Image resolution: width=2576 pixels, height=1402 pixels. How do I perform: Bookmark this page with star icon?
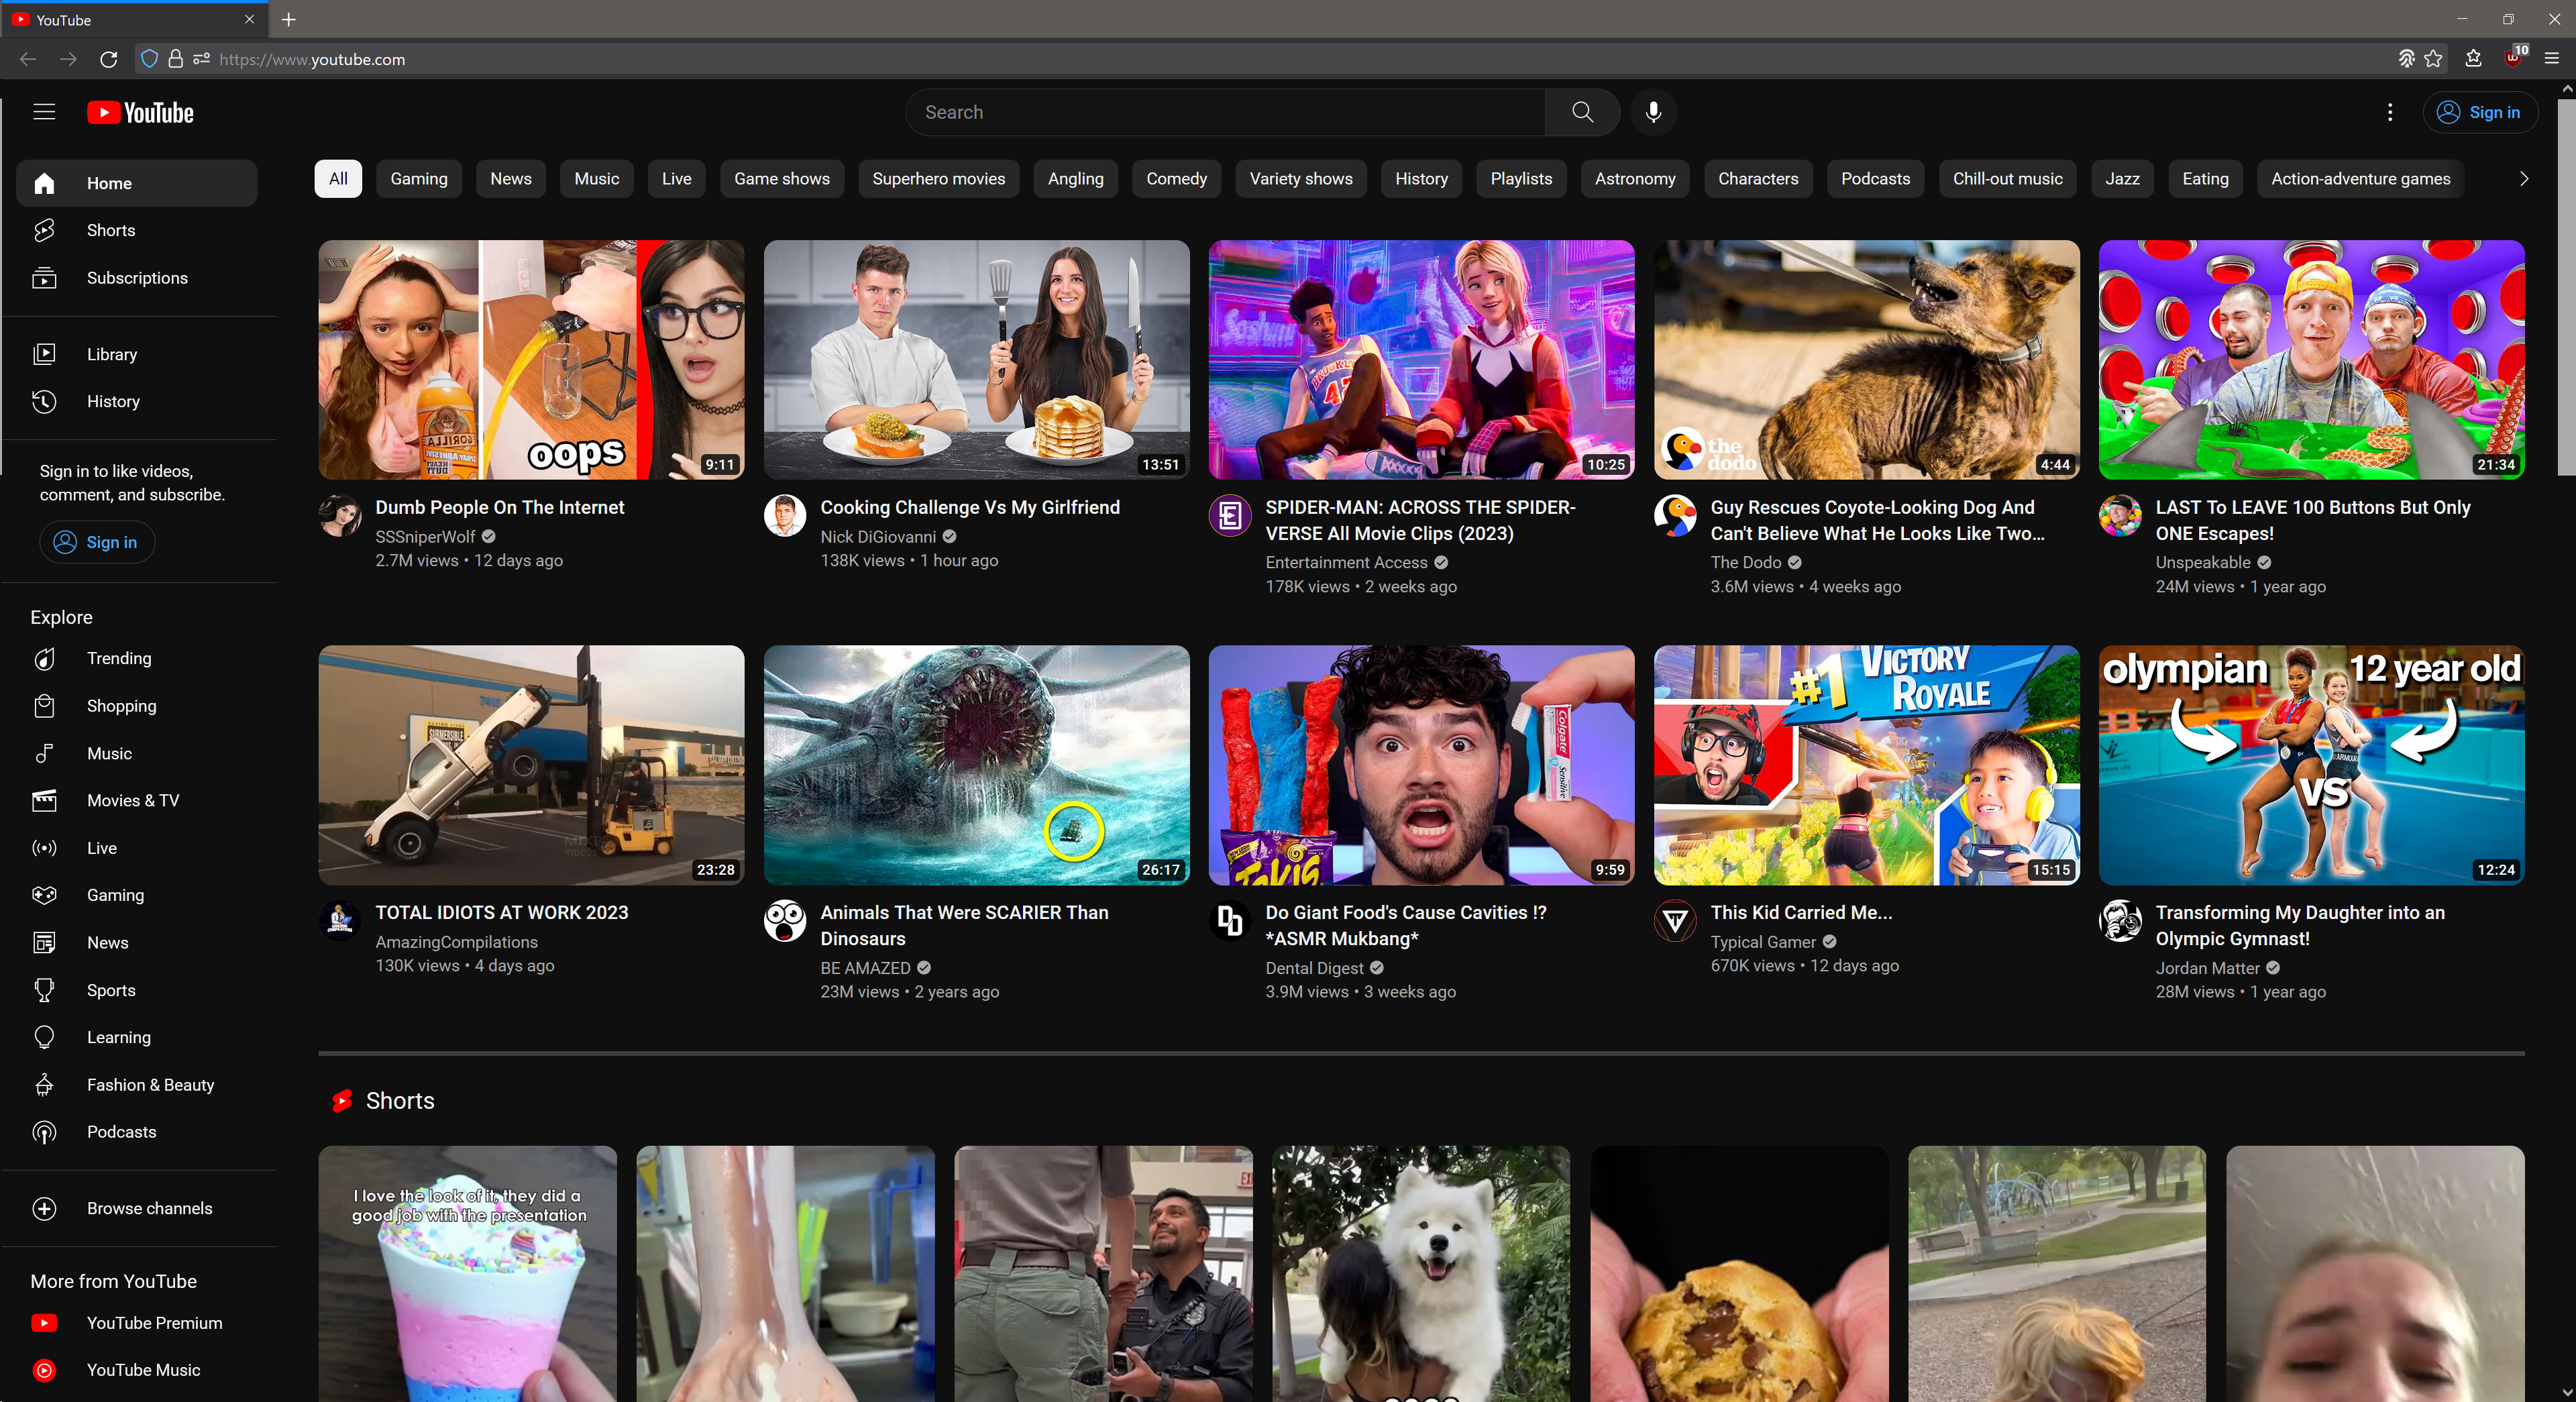[x=2434, y=59]
